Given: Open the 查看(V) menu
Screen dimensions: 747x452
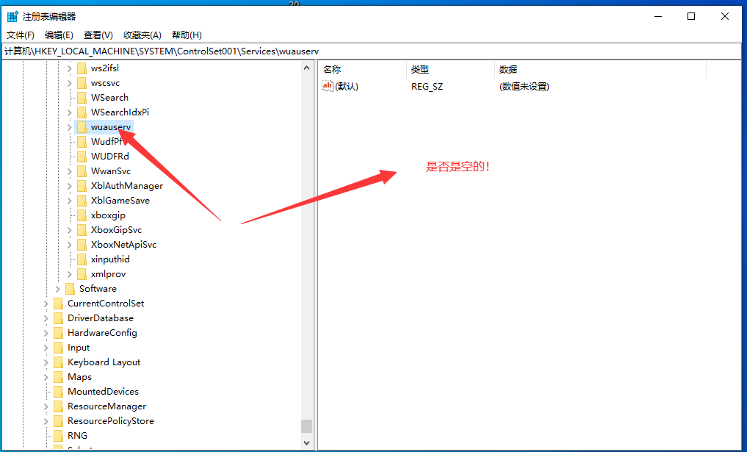Looking at the screenshot, I should pos(98,35).
